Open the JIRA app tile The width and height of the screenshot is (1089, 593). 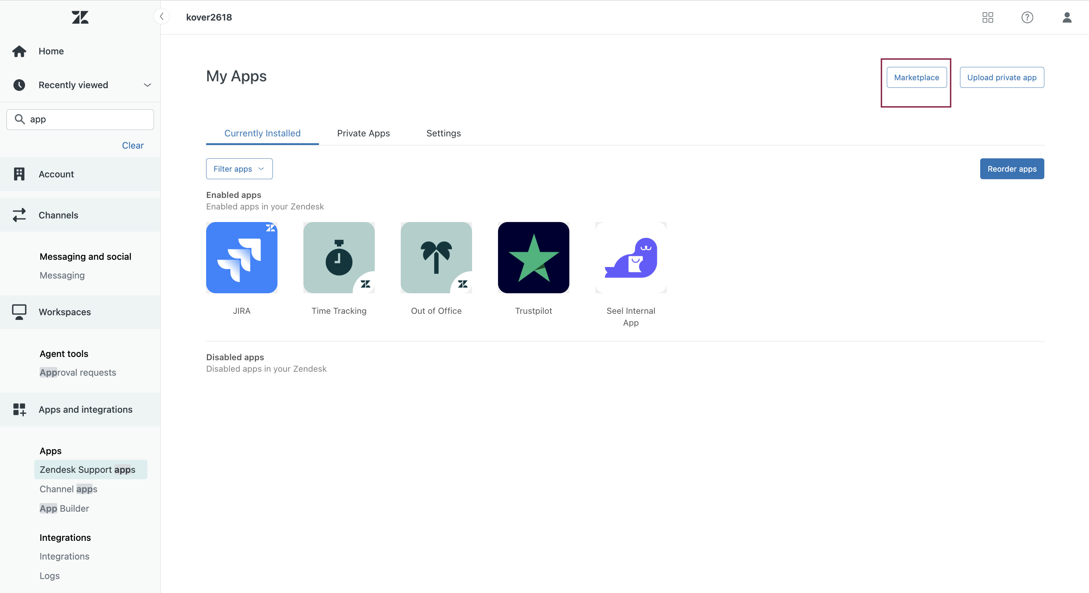[x=241, y=258]
